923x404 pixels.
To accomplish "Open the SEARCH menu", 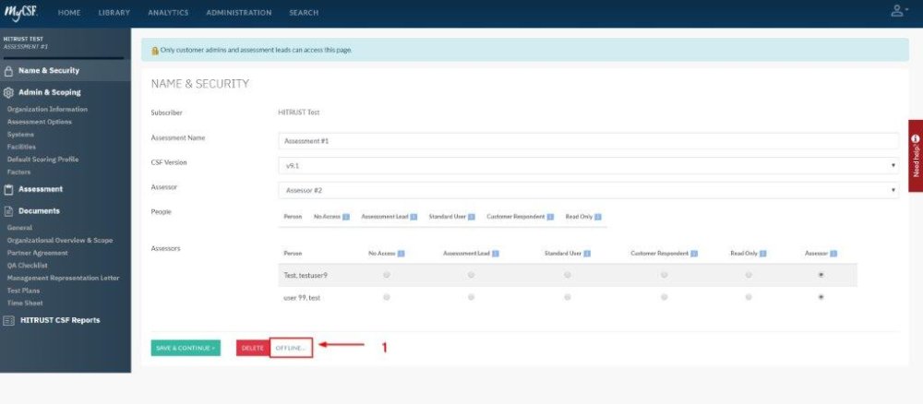I will click(x=304, y=12).
